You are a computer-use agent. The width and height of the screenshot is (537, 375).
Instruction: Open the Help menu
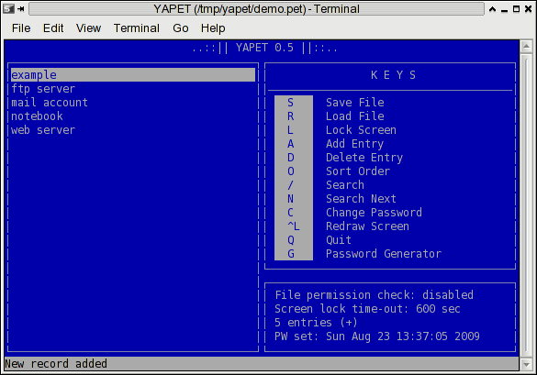coord(213,28)
